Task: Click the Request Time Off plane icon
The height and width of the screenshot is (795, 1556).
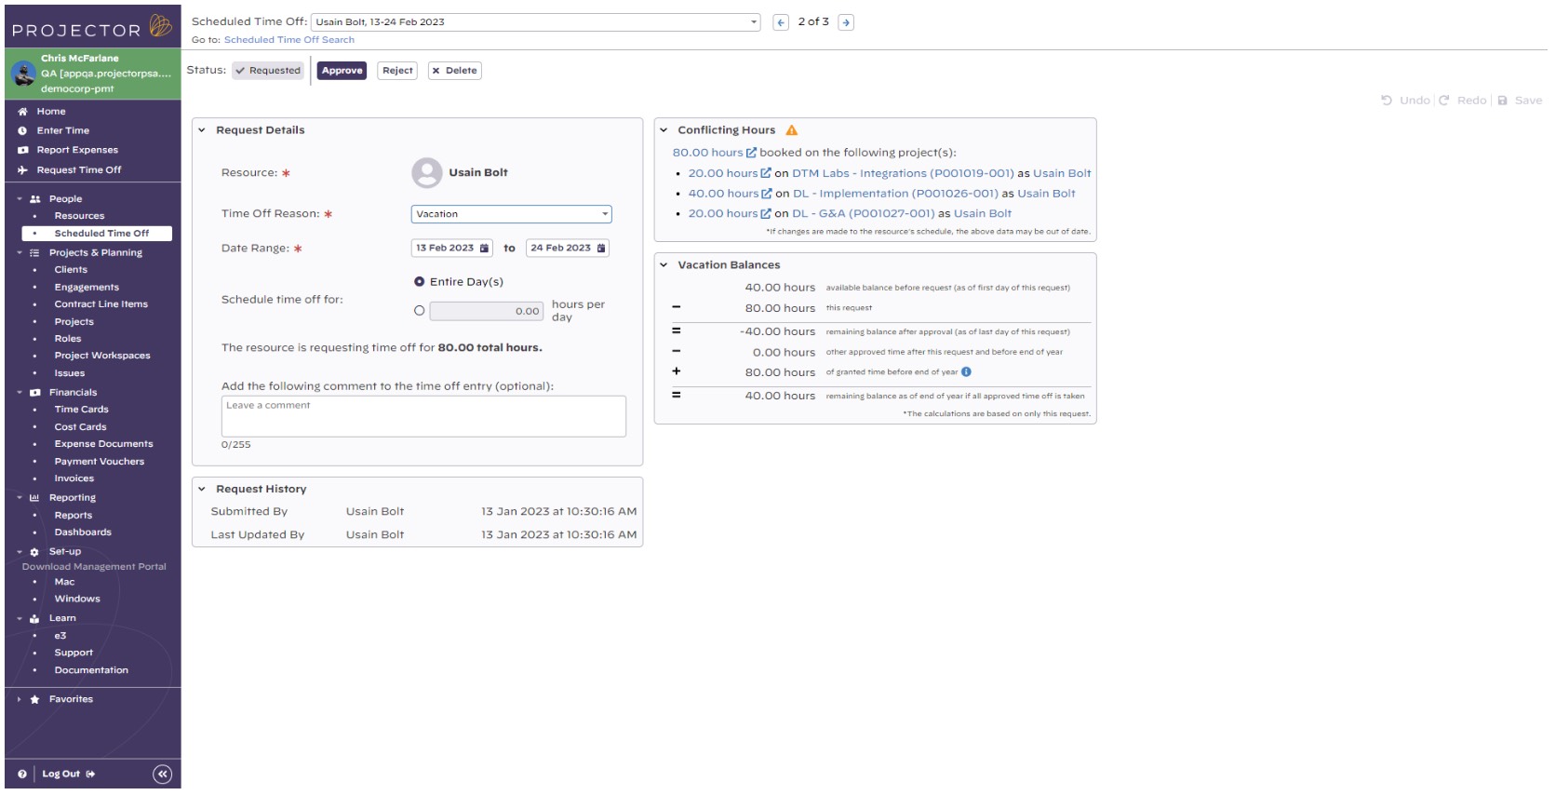Action: point(22,170)
